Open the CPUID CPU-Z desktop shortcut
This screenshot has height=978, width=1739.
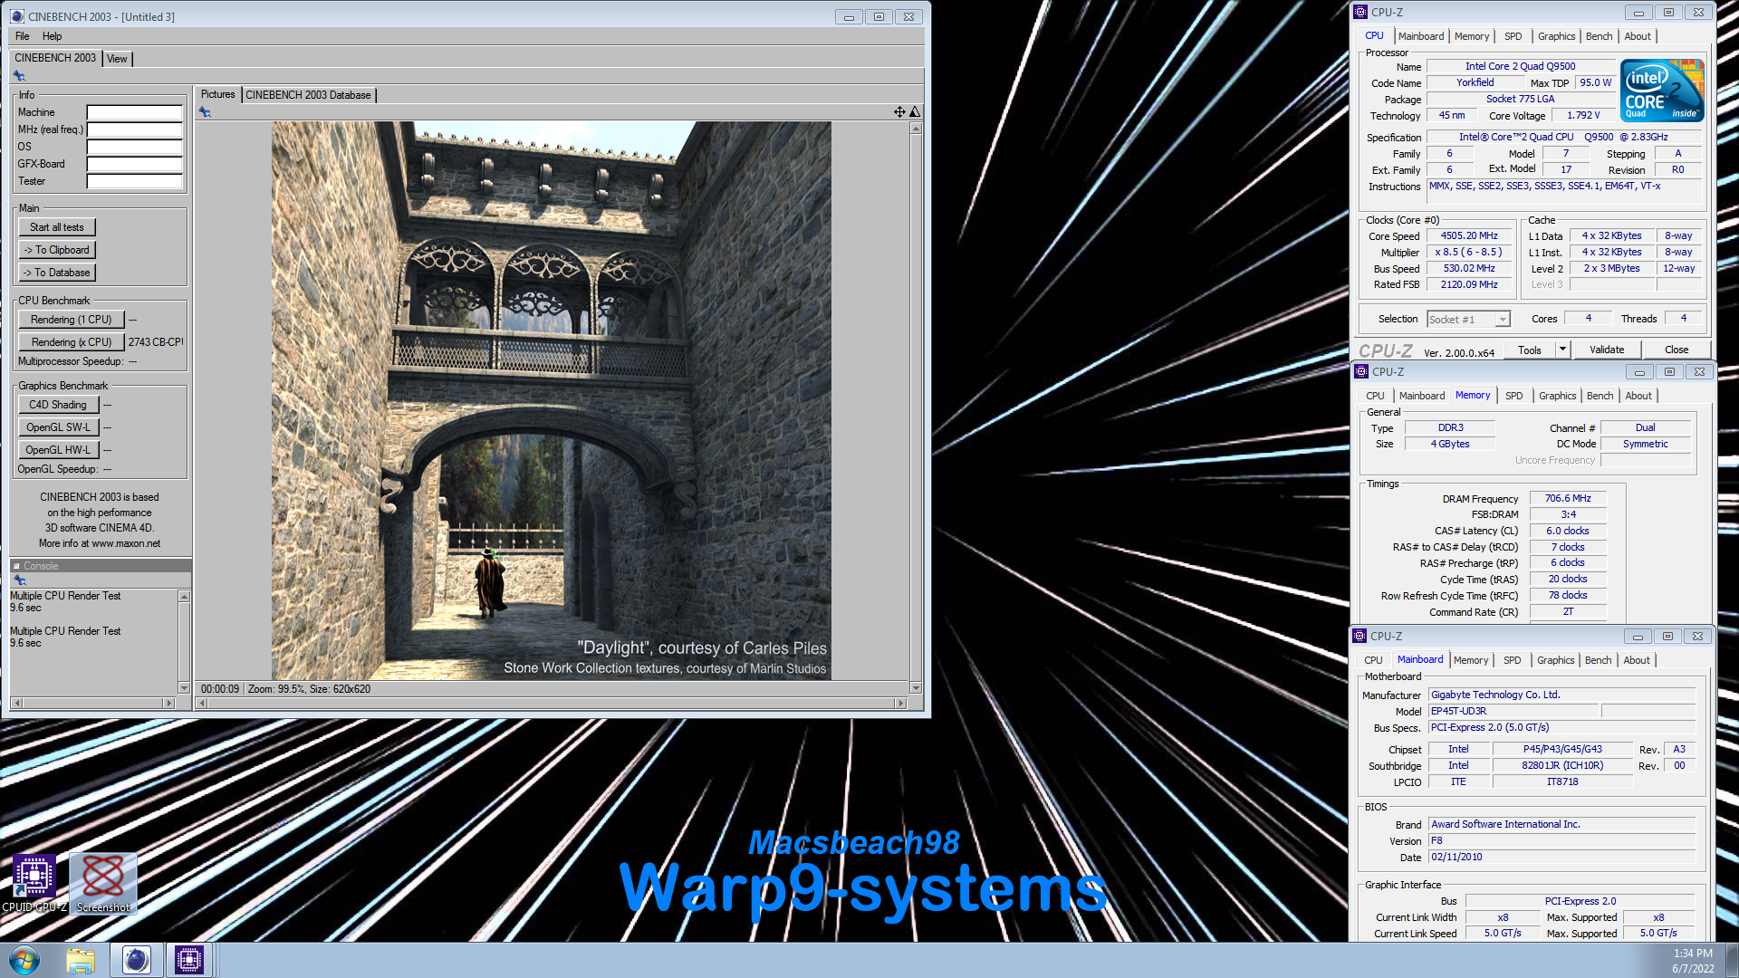34,884
